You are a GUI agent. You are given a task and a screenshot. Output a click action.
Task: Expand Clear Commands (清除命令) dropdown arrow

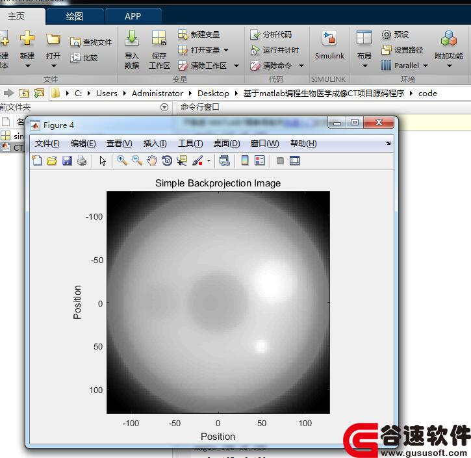click(301, 66)
